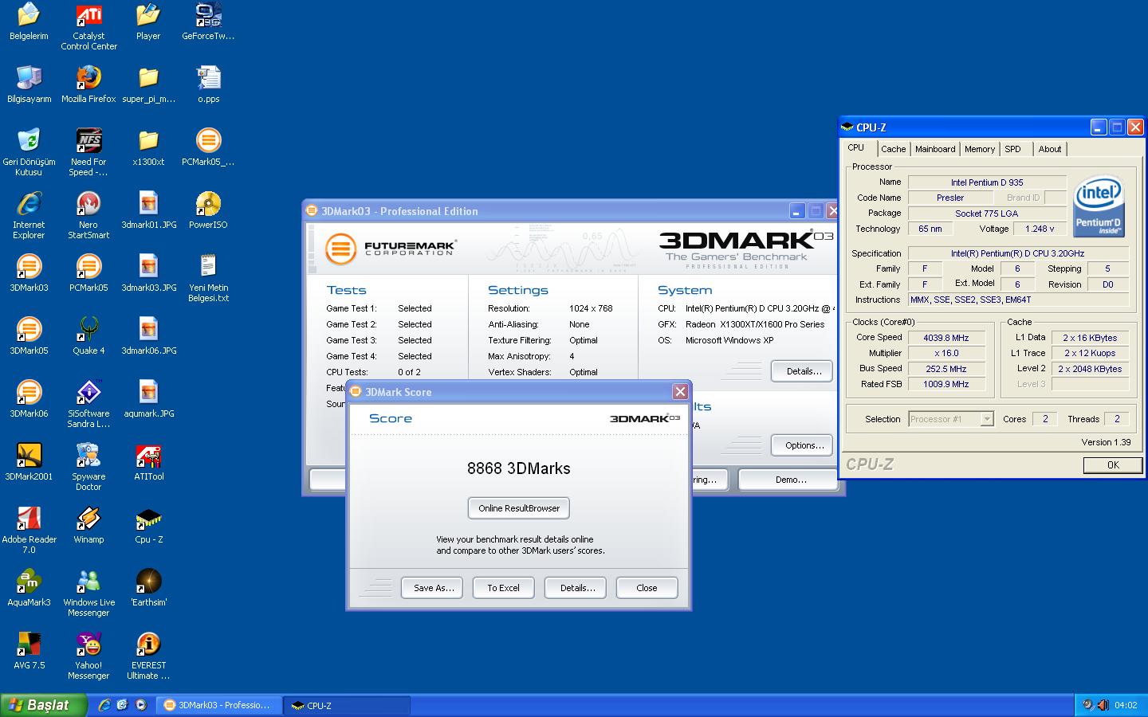This screenshot has width=1148, height=717.
Task: Click Close button in score dialog
Action: click(647, 588)
